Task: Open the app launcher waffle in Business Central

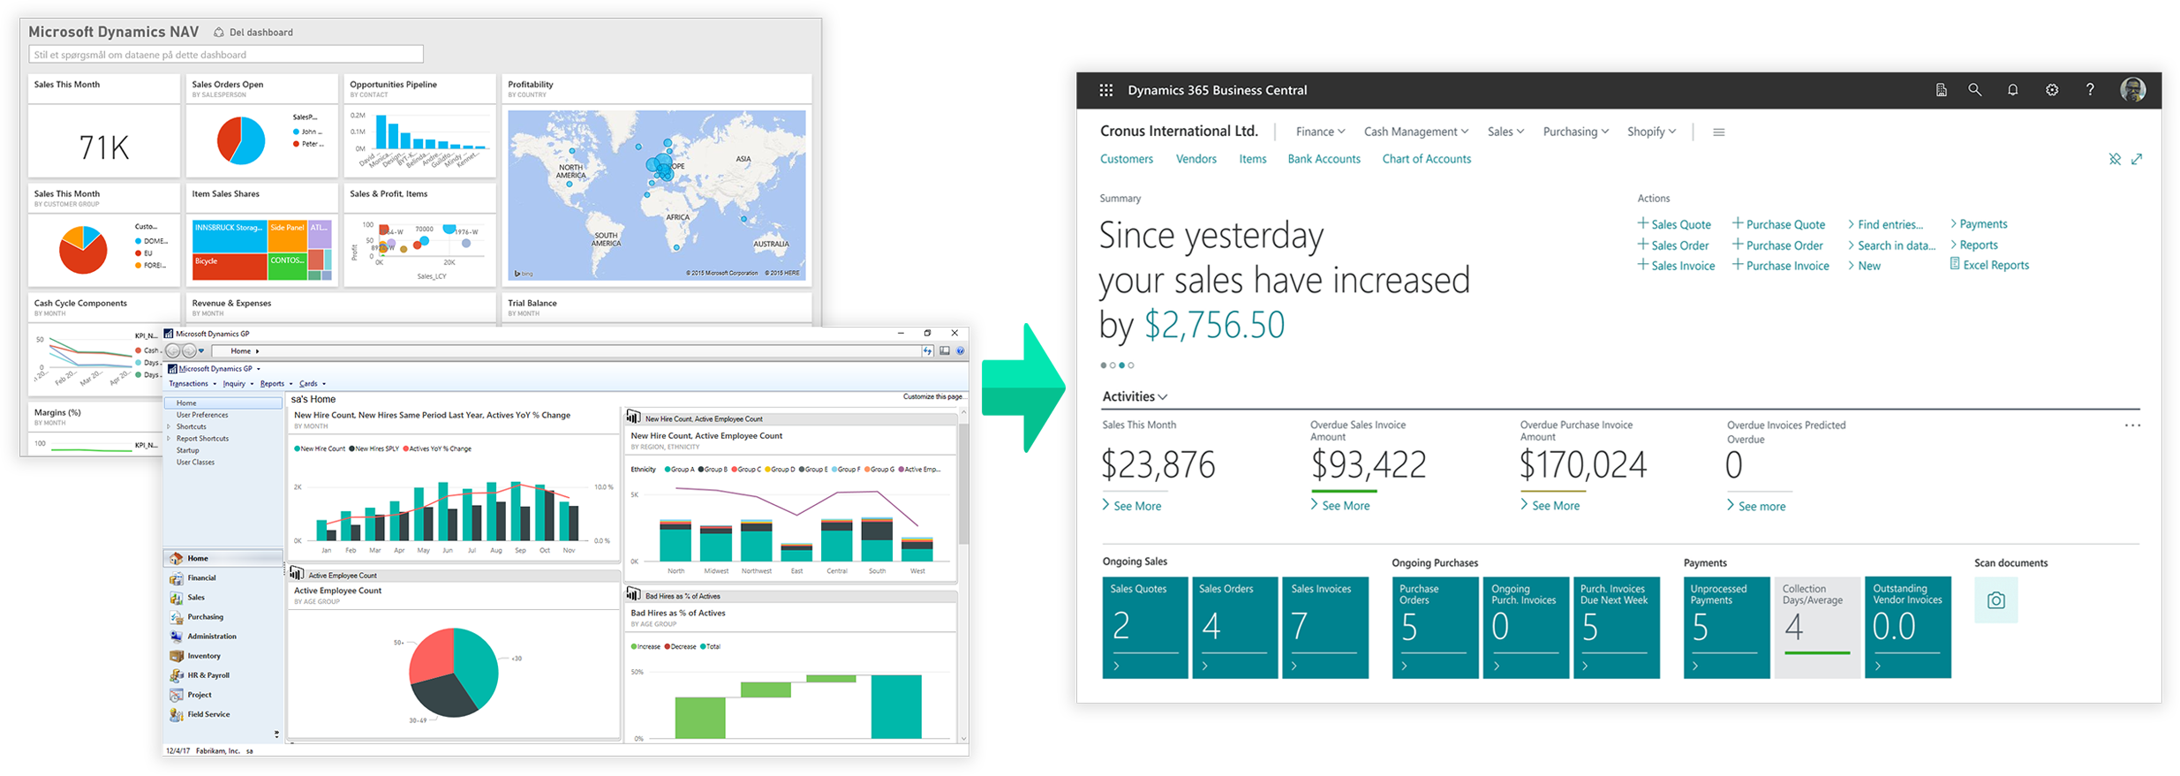Action: (x=1105, y=90)
